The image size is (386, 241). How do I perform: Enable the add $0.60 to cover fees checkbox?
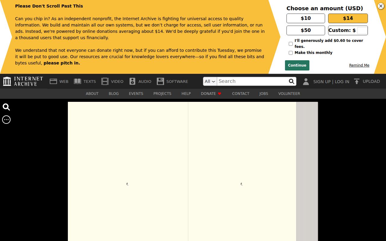pos(291,44)
